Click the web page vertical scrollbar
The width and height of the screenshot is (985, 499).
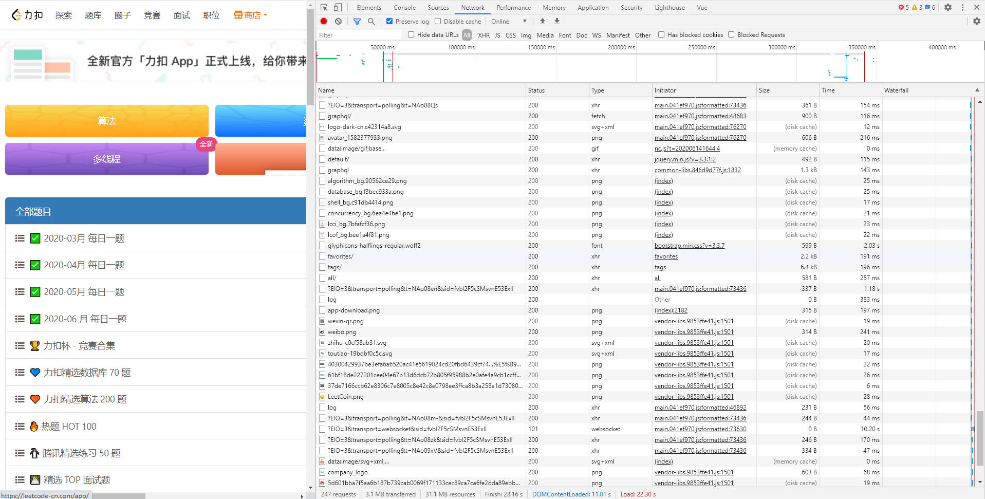[x=310, y=57]
